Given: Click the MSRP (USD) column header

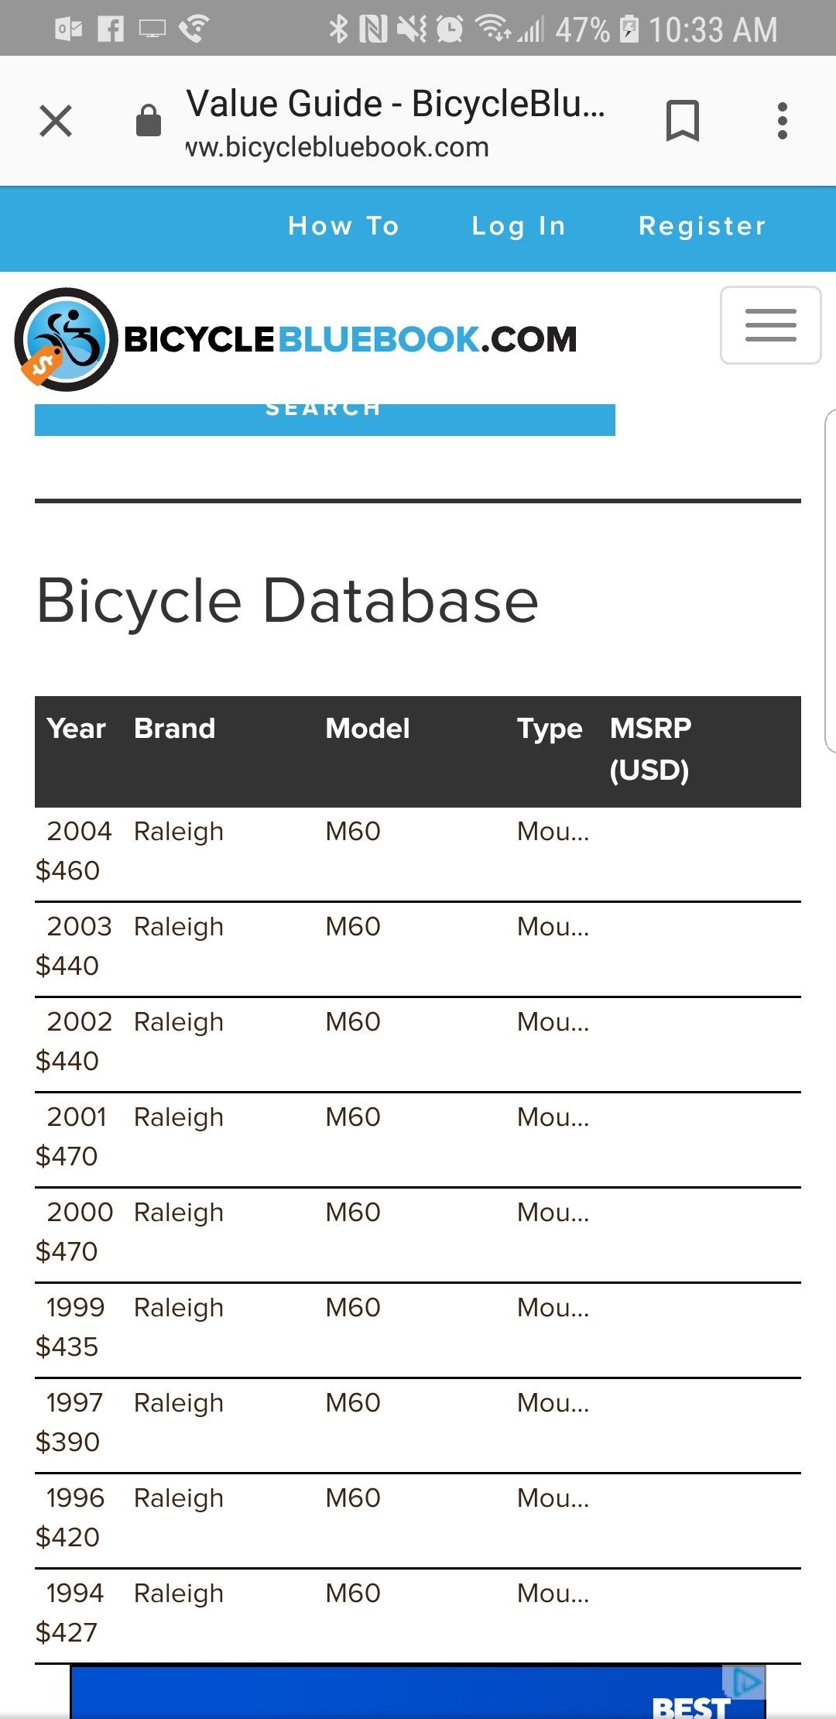Looking at the screenshot, I should tap(650, 749).
